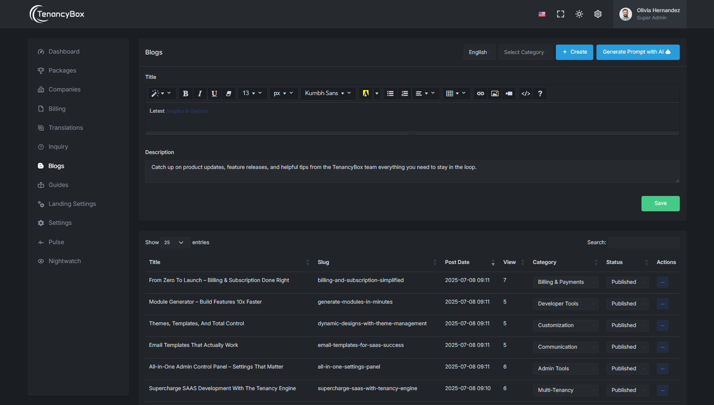Click the English language button
The height and width of the screenshot is (405, 714).
point(479,52)
